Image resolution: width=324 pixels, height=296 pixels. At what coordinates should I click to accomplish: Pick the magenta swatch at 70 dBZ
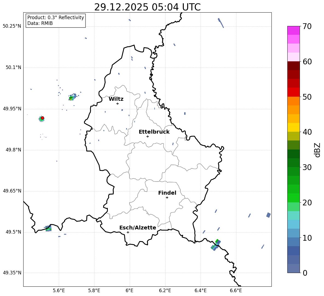tap(294, 30)
